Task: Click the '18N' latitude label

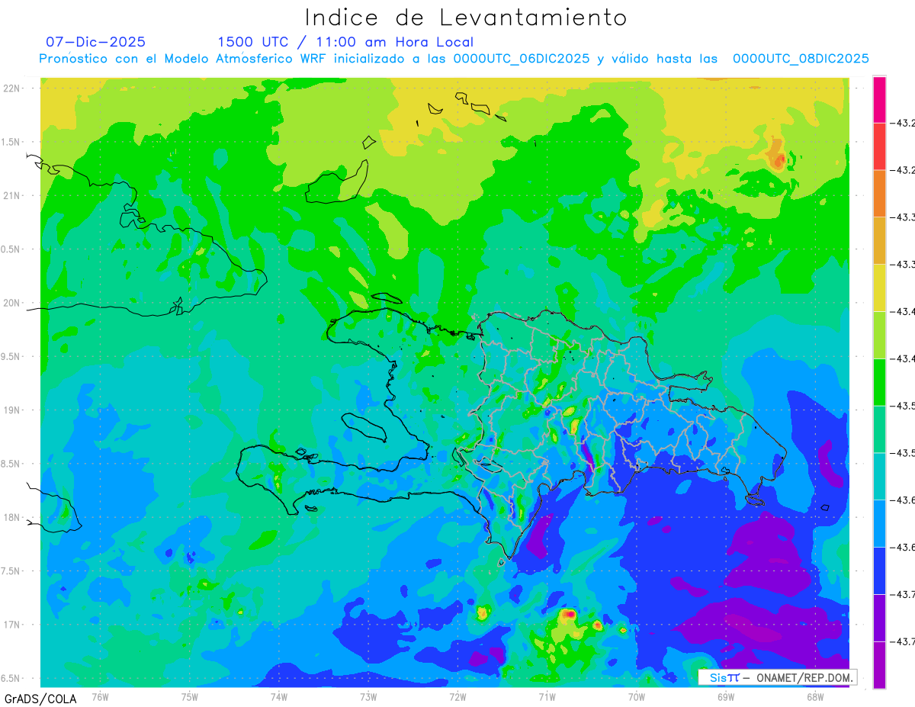Action: (13, 517)
